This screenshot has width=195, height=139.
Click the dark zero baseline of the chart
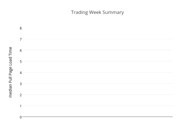[x=97, y=117]
